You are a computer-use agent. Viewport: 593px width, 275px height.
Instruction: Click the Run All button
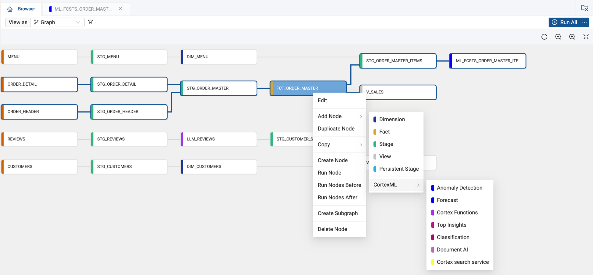click(x=565, y=22)
